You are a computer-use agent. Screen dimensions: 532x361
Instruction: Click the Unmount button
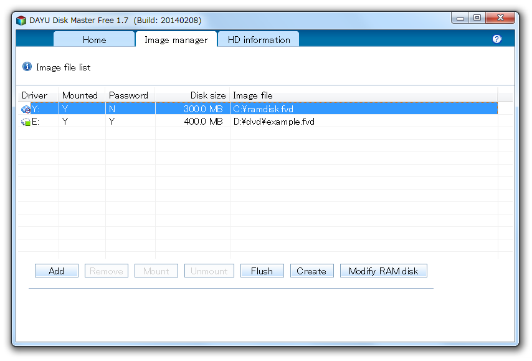pyautogui.click(x=209, y=271)
